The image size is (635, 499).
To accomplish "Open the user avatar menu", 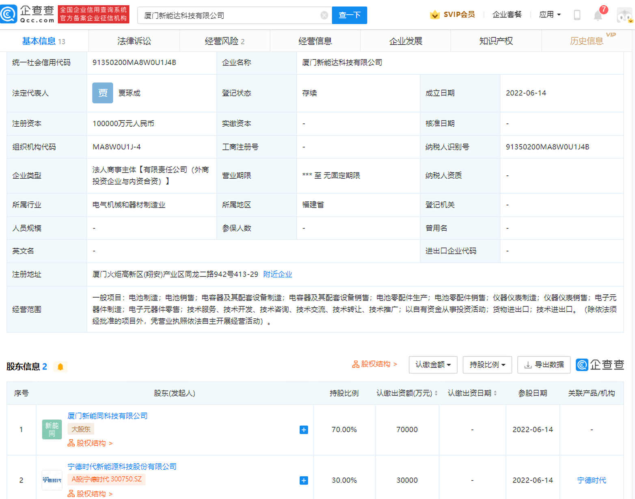I will click(x=624, y=15).
